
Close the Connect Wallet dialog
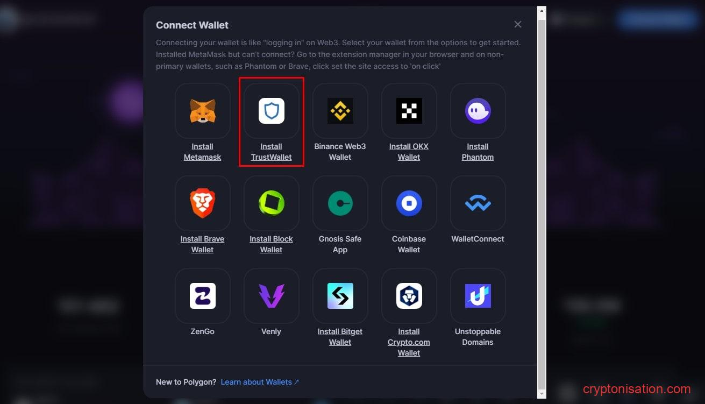coord(518,24)
